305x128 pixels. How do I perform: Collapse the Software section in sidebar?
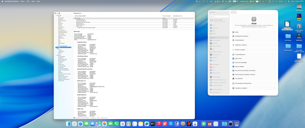tap(56, 55)
